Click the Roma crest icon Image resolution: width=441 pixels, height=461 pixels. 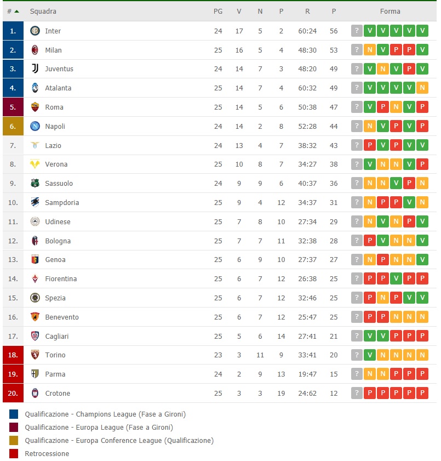pos(35,107)
